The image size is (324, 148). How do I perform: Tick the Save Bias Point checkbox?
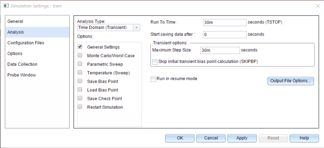pyautogui.click(x=80, y=81)
